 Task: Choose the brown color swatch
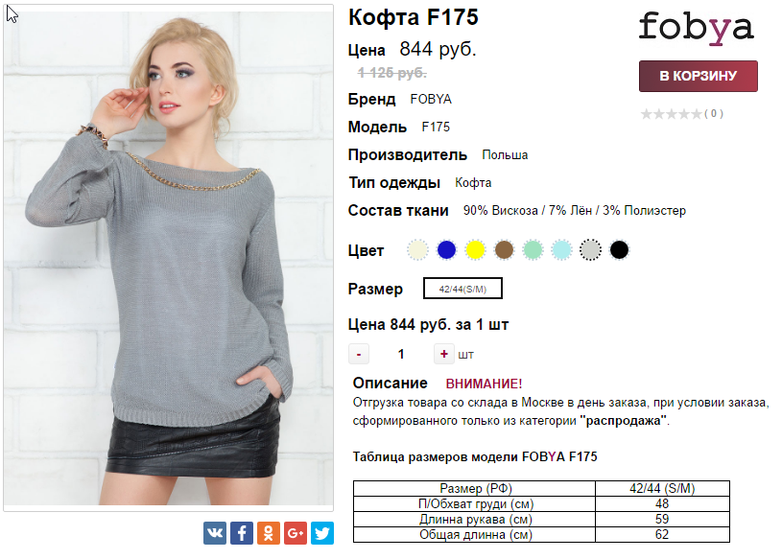[504, 249]
